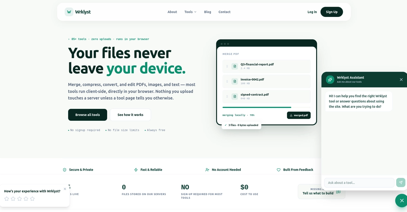This screenshot has height=212, width=407.
Task: Click the 3 files 0 bytes uploaded badge
Action: 241,125
